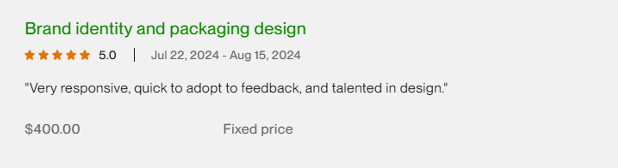Click the third orange rating star
The image size is (618, 168).
(57, 55)
